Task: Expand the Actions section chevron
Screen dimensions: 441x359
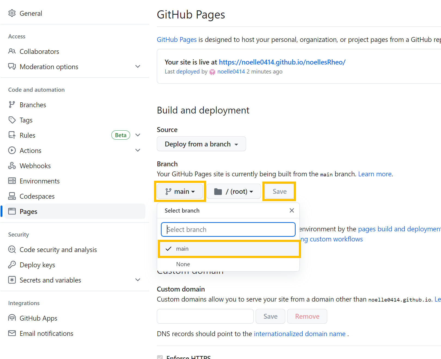Action: (x=138, y=150)
